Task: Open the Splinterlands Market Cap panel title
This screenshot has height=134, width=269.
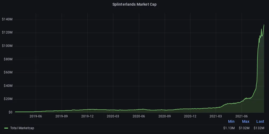Action: tap(134, 5)
